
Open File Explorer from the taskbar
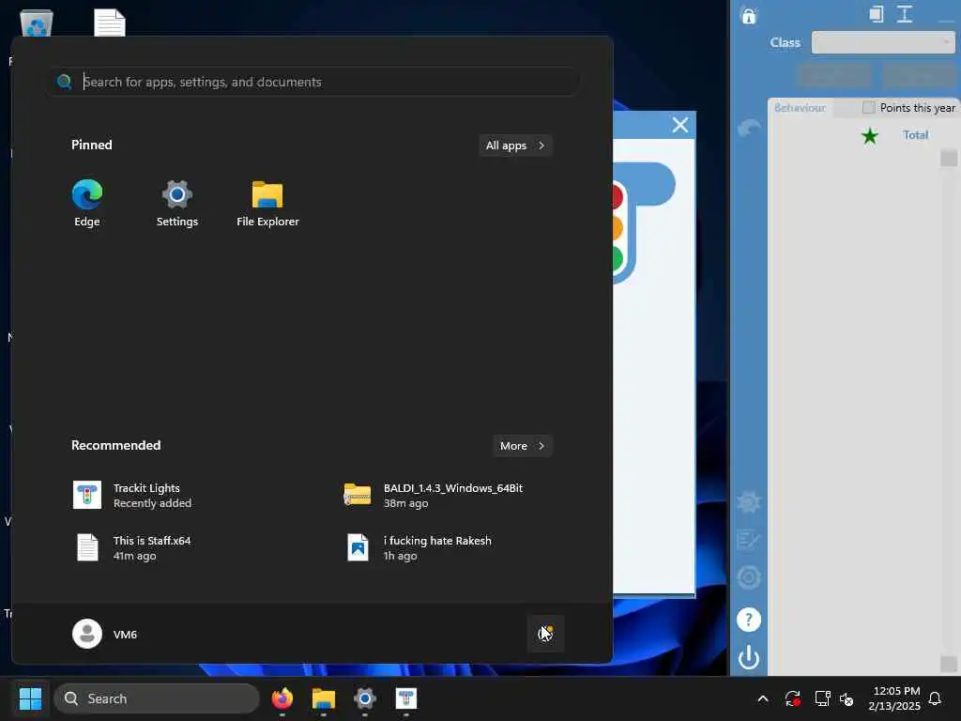[323, 698]
